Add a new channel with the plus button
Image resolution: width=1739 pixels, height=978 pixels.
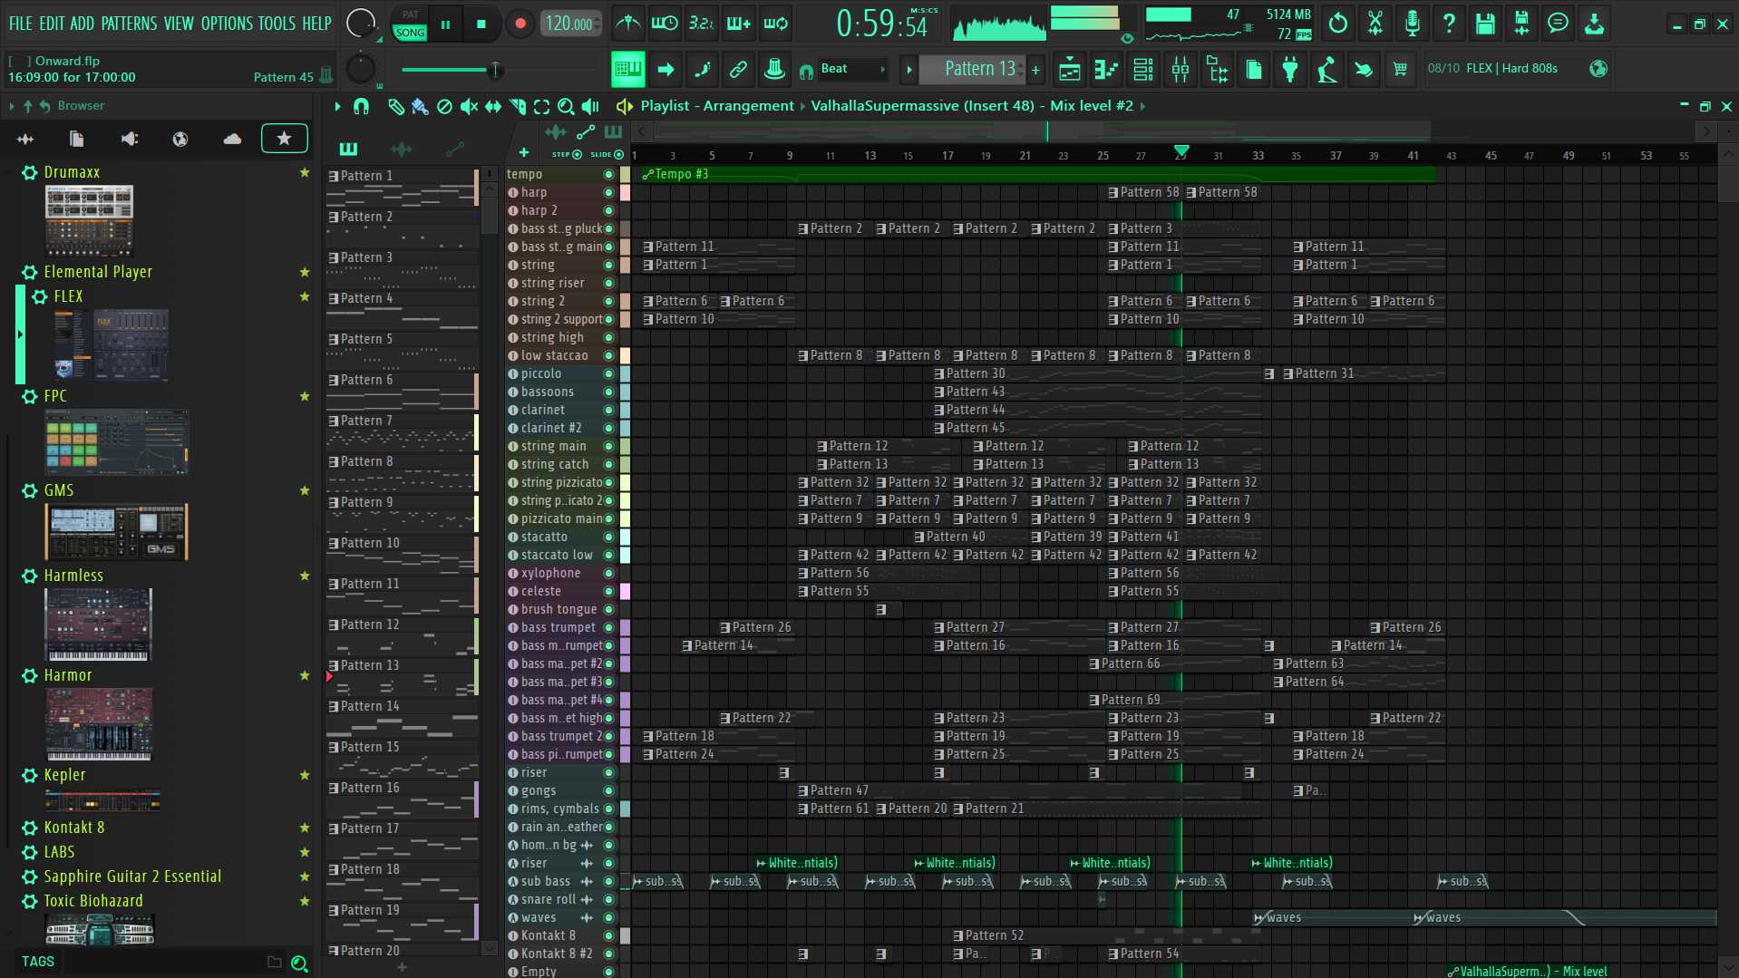524,152
